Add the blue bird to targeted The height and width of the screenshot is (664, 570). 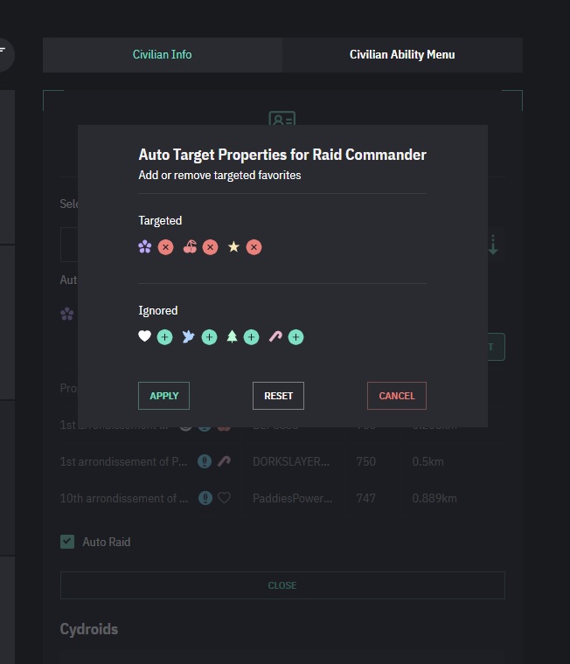209,336
